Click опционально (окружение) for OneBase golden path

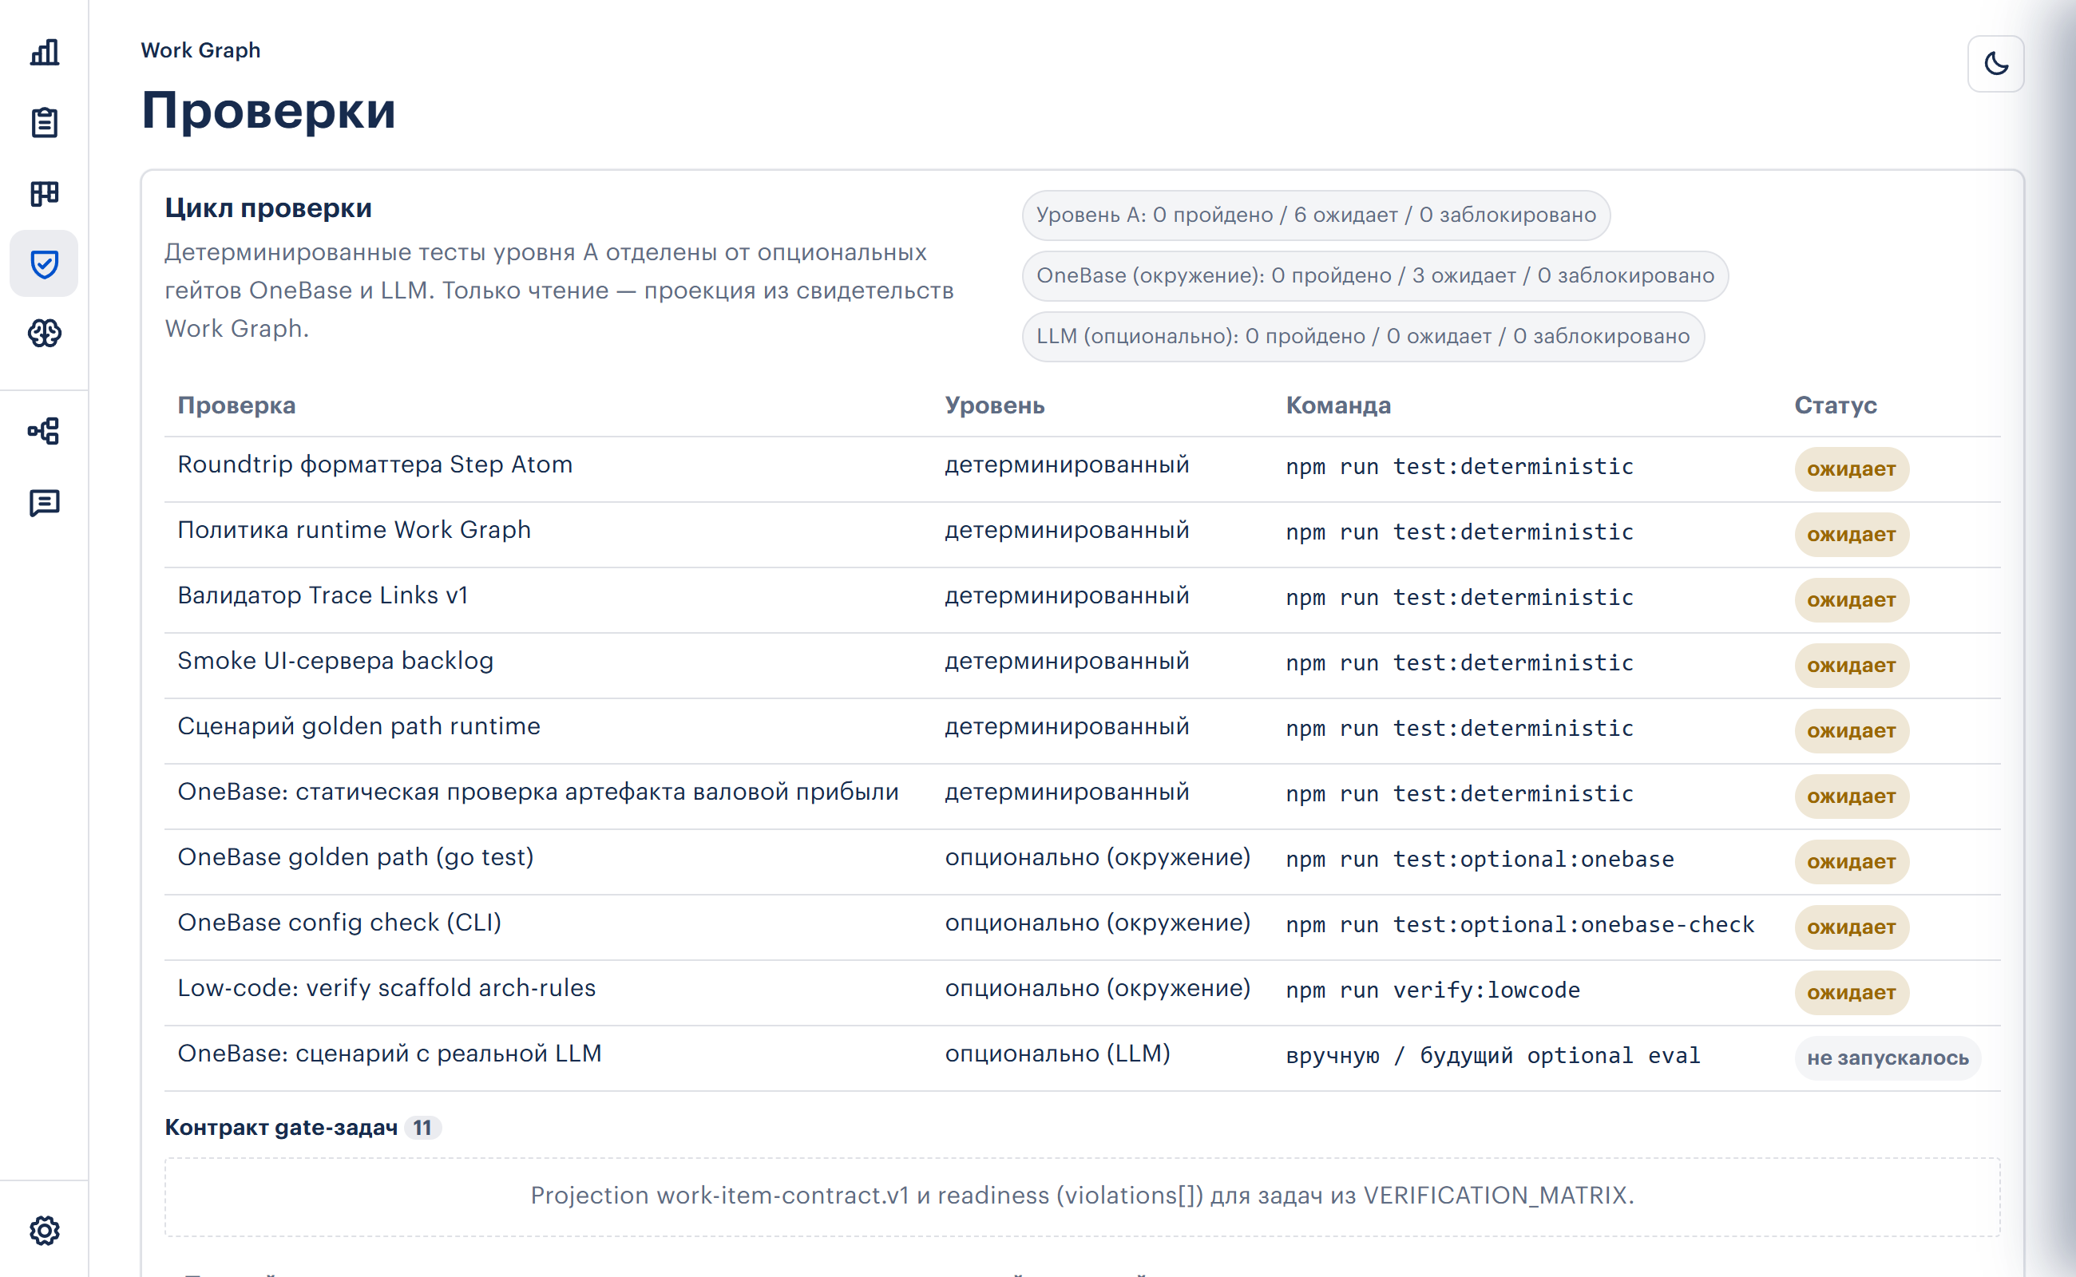click(1098, 857)
